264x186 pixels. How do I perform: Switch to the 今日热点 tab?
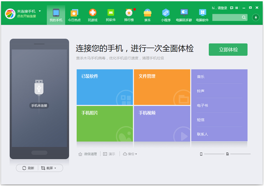(x=74, y=15)
